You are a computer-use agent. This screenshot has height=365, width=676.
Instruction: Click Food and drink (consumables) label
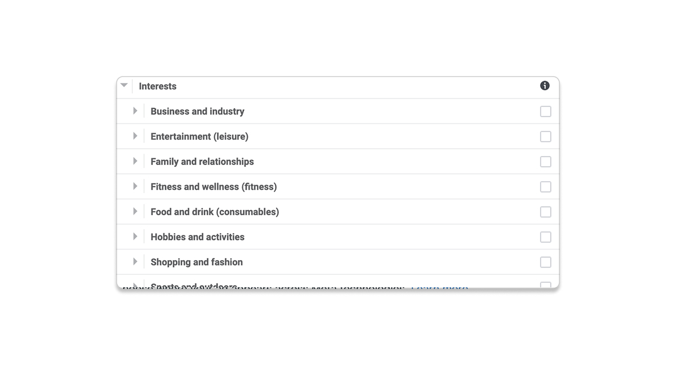(215, 212)
